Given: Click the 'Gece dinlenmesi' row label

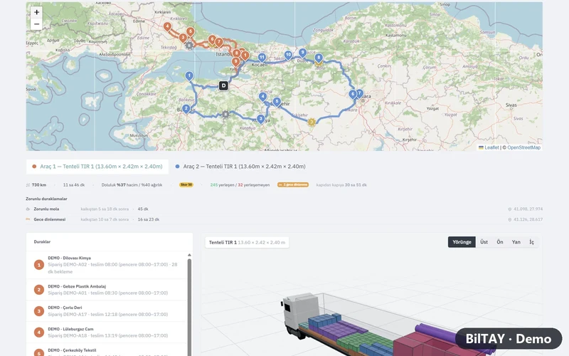Looking at the screenshot, I should (50, 219).
